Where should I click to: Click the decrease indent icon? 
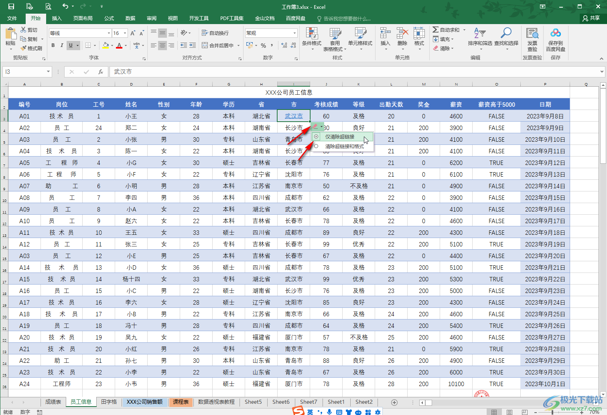click(x=184, y=45)
